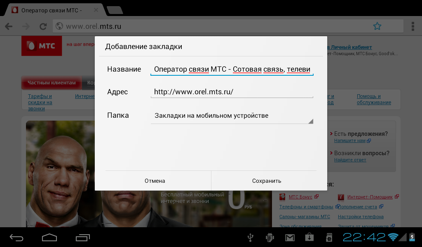Open Настройки телефона link
The width and height of the screenshot is (422, 247).
pyautogui.click(x=361, y=217)
